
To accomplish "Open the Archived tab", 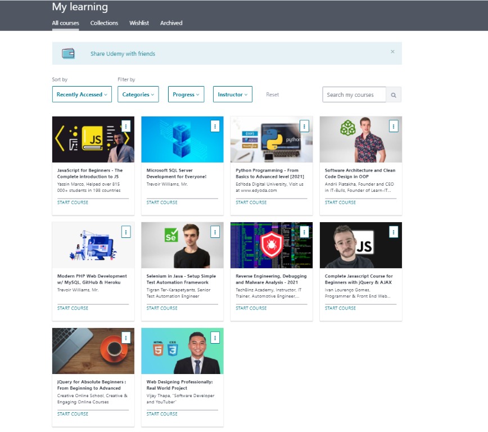I will click(171, 23).
